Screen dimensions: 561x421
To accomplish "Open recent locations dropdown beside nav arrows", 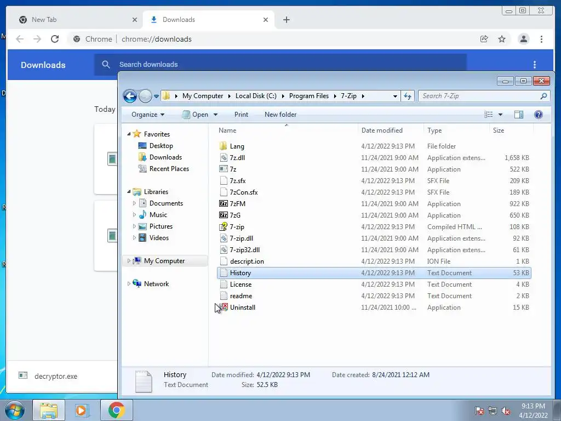I will click(156, 96).
